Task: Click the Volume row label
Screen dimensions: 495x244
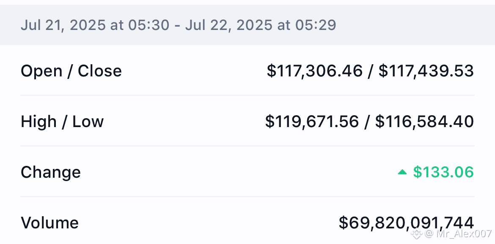Action: point(49,222)
